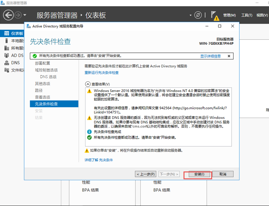Viewport: 269px width, 206px height.
Task: Click the forward navigation arrow in Server Manager
Action: [18, 15]
